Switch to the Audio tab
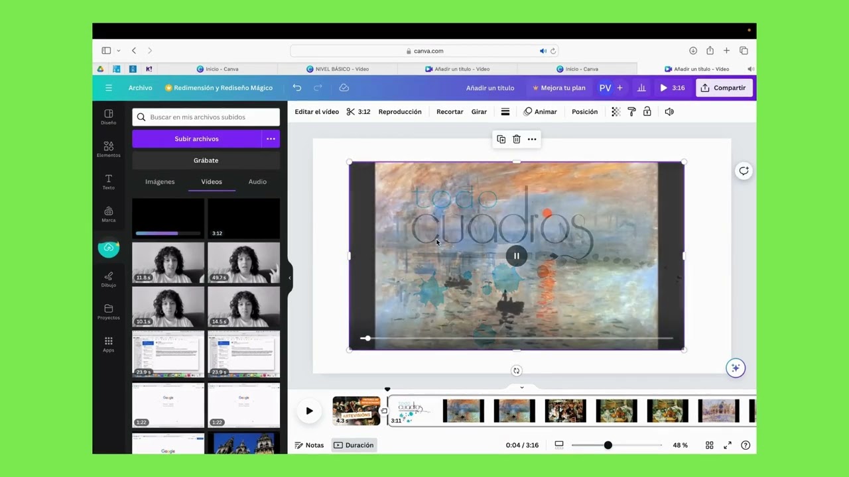The height and width of the screenshot is (477, 849). tap(257, 182)
